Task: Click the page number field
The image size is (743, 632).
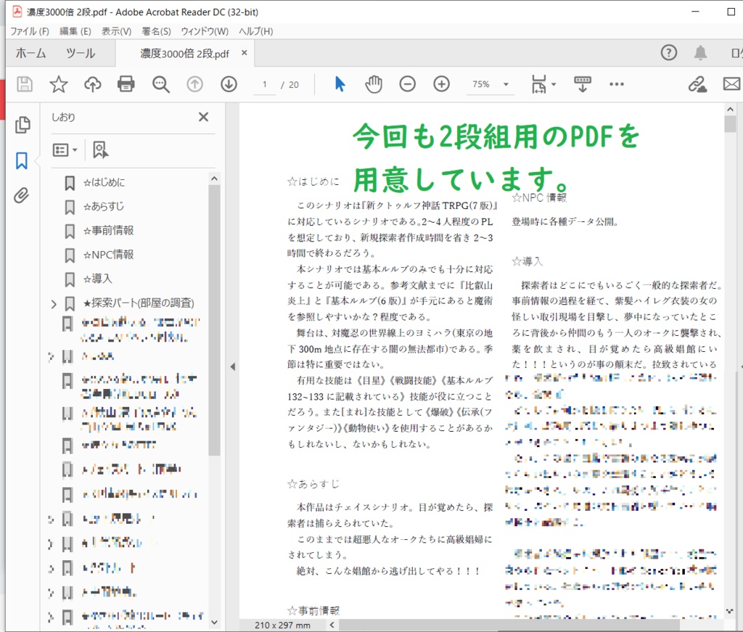Action: pyautogui.click(x=264, y=84)
